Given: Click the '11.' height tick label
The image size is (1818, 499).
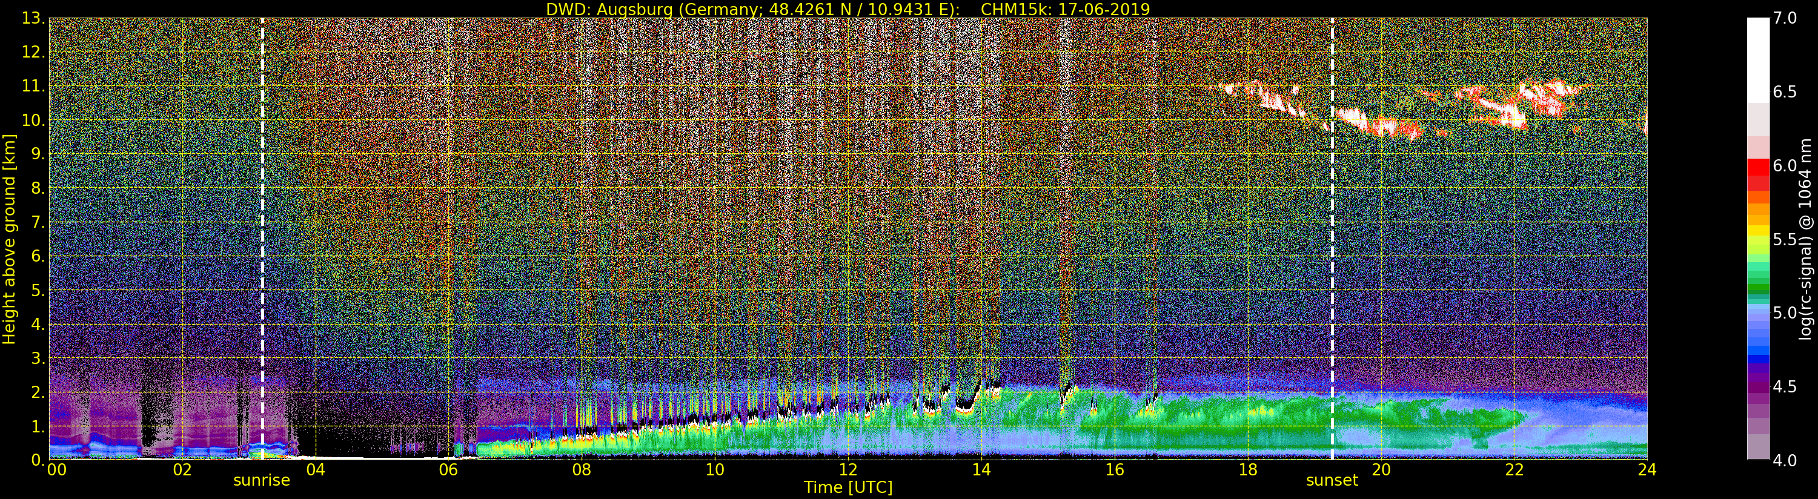Looking at the screenshot, I should [34, 86].
